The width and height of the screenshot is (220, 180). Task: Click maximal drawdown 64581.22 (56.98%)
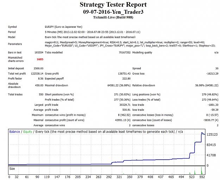click(119, 85)
